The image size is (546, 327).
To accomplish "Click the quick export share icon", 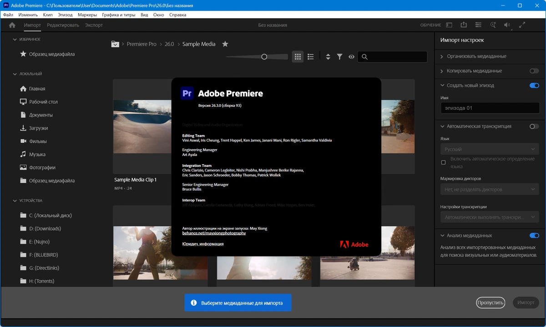I will [464, 25].
